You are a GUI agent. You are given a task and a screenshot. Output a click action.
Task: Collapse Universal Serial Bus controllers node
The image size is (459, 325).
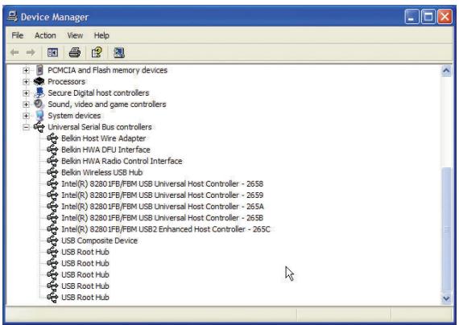(26, 127)
